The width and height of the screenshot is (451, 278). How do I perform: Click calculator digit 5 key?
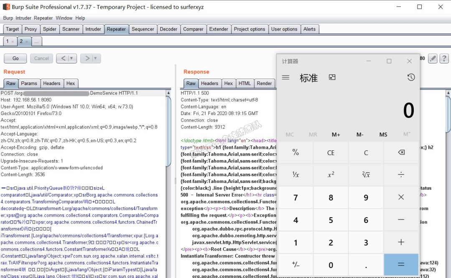(331, 220)
